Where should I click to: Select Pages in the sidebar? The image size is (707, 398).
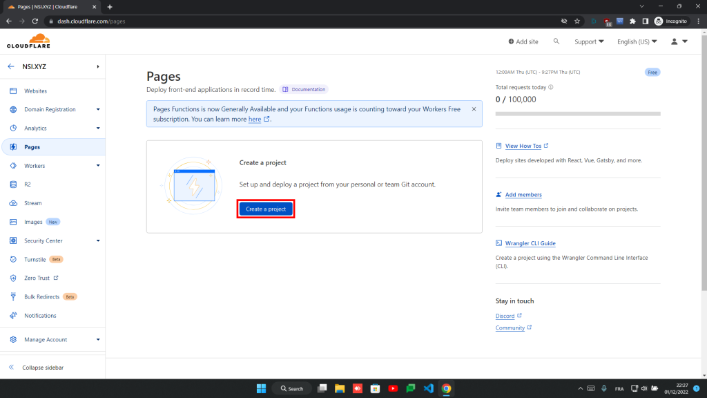coord(53,147)
